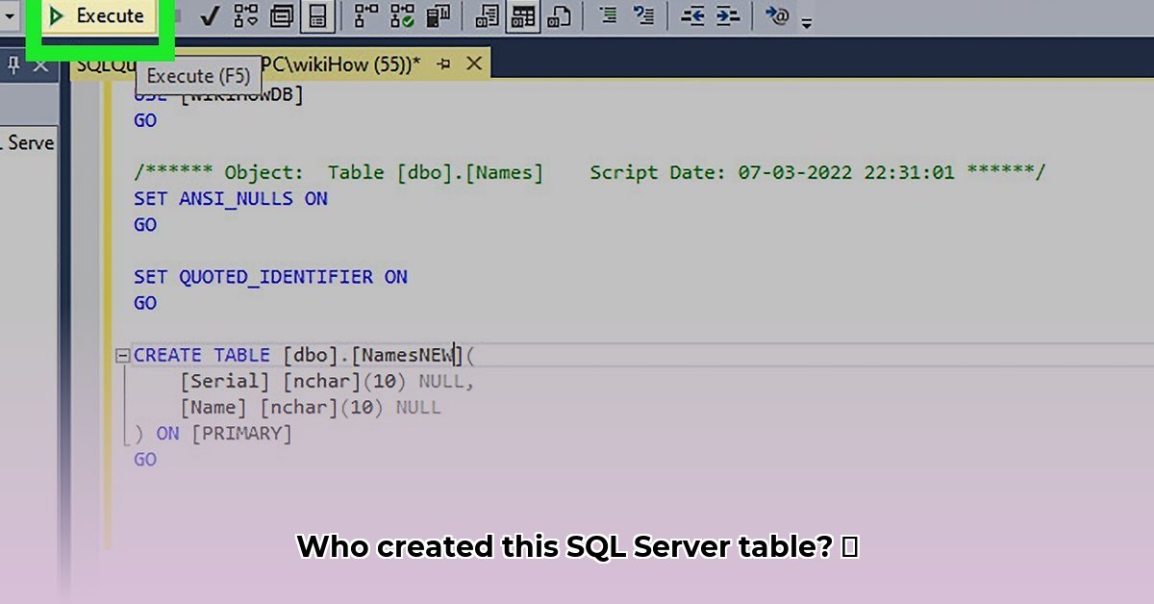Select the Results to File icon
Viewport: 1154px width, 604px height.
559,16
